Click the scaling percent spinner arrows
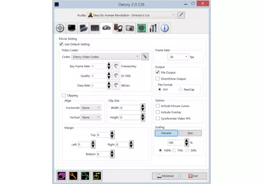 coord(187,142)
